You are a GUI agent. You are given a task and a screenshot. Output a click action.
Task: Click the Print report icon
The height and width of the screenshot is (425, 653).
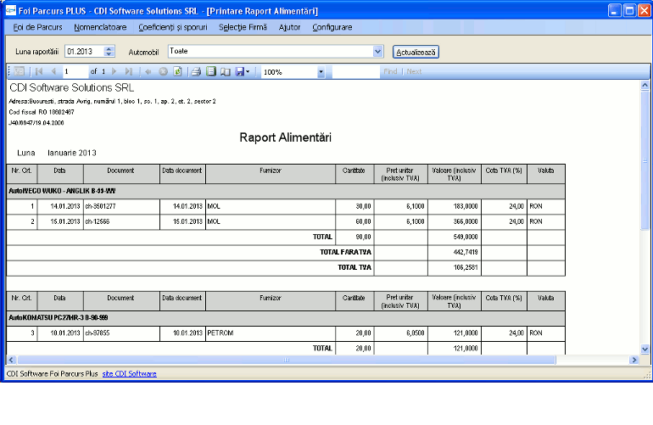[195, 72]
